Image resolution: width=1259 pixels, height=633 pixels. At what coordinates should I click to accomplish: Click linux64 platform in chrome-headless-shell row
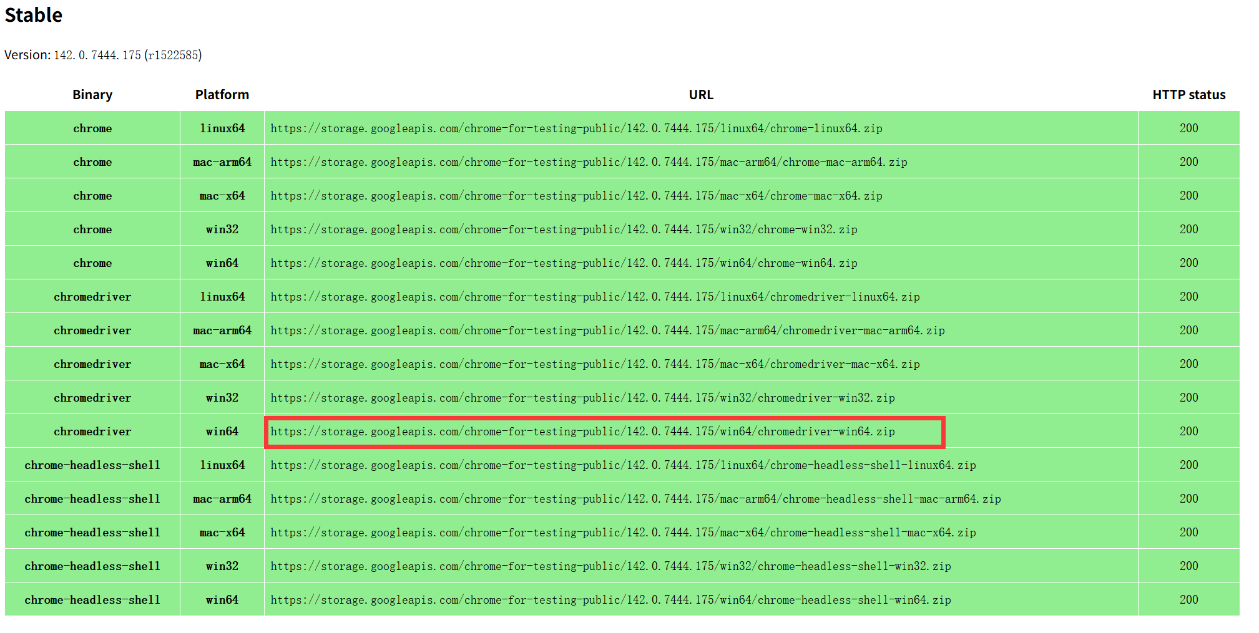coord(222,465)
